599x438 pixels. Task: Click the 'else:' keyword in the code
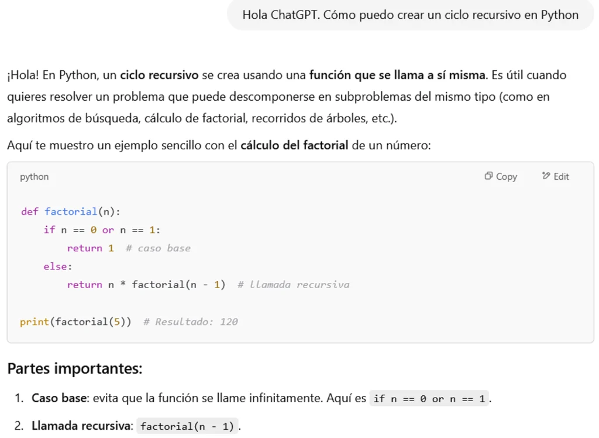(56, 266)
